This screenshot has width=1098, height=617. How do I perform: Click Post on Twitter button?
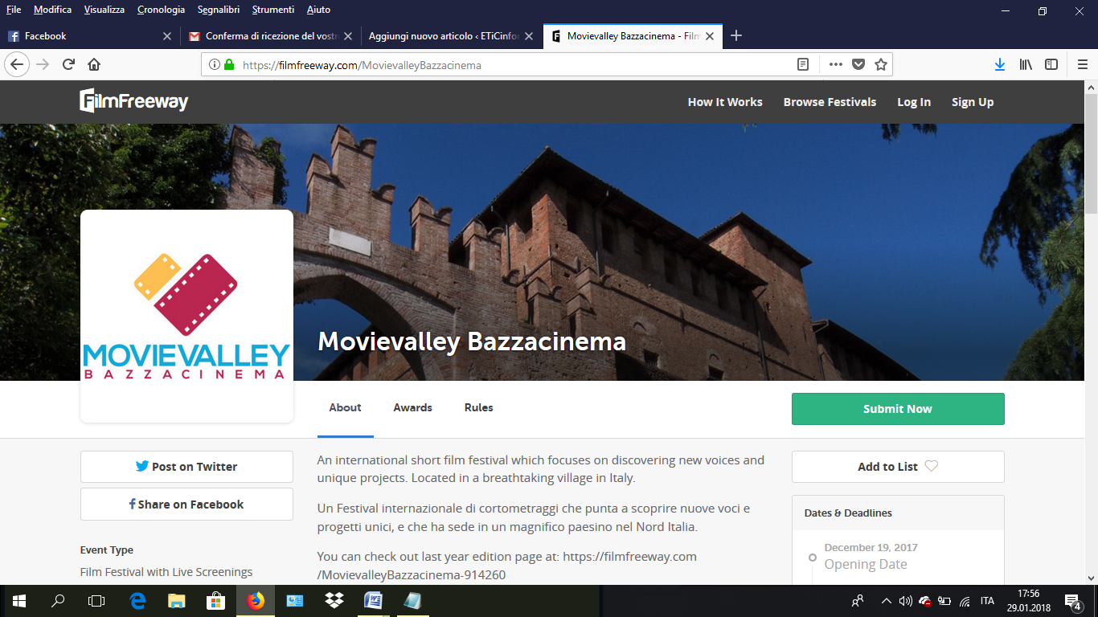click(x=186, y=467)
